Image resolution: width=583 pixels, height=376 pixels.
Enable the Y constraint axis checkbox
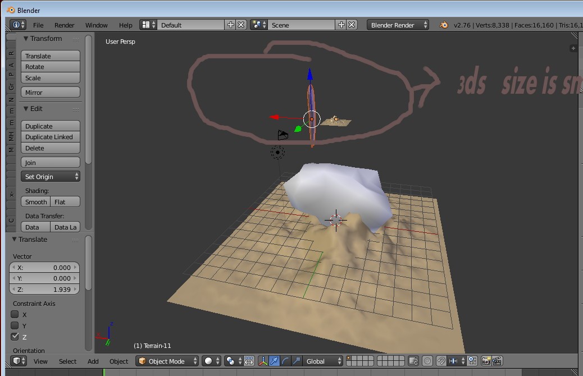pyautogui.click(x=15, y=325)
